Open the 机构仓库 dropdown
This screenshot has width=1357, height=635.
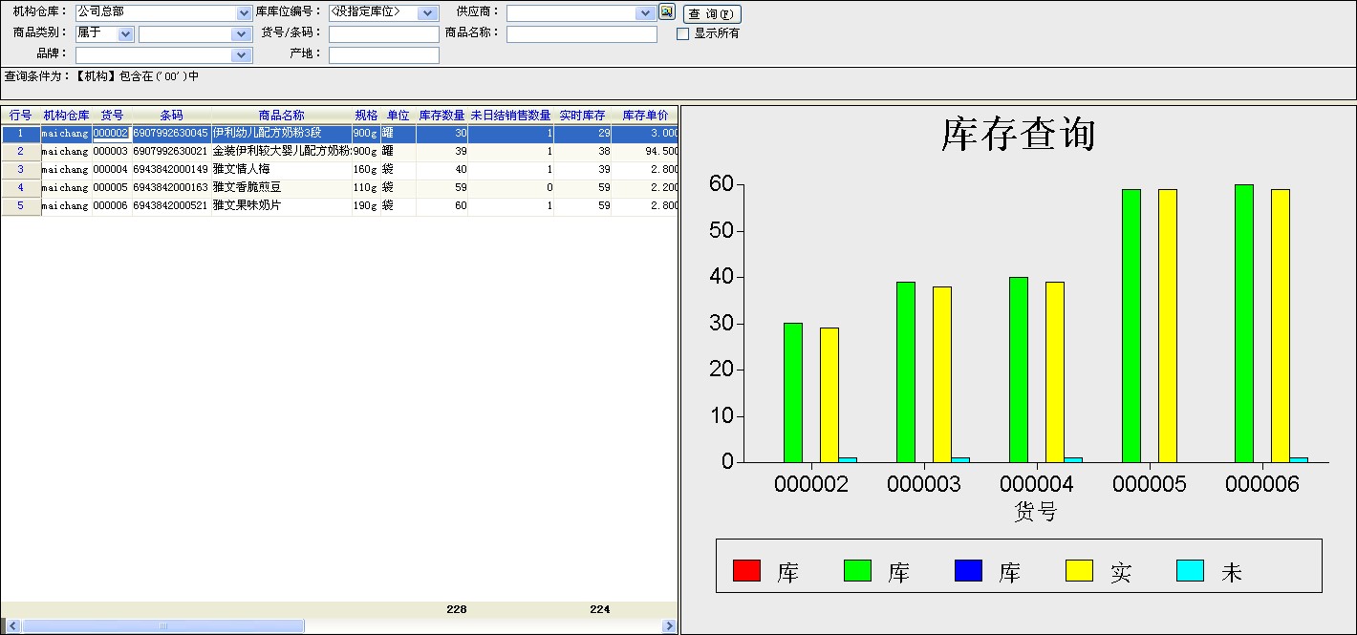[244, 13]
